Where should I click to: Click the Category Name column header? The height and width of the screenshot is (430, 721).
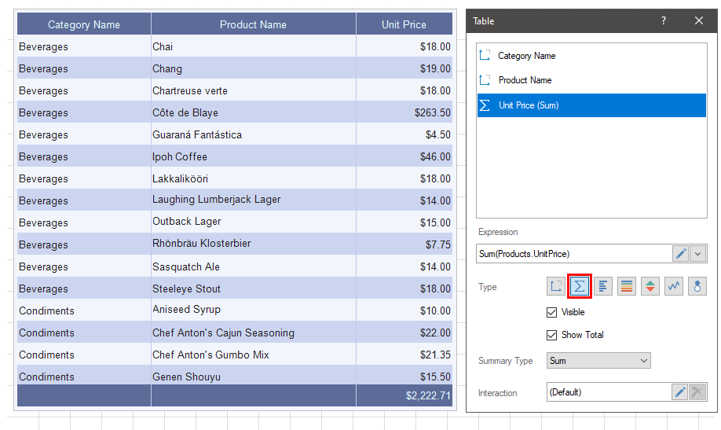[84, 24]
